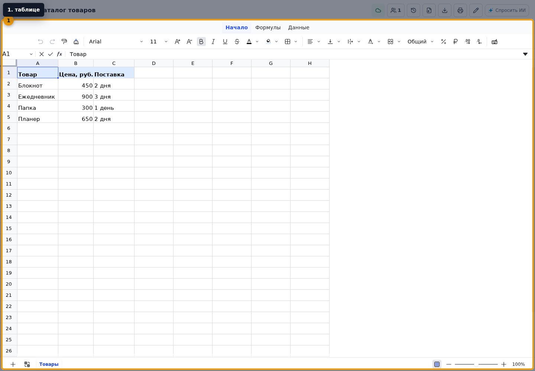Click the merge cells icon
This screenshot has height=371, width=535.
pyautogui.click(x=390, y=42)
